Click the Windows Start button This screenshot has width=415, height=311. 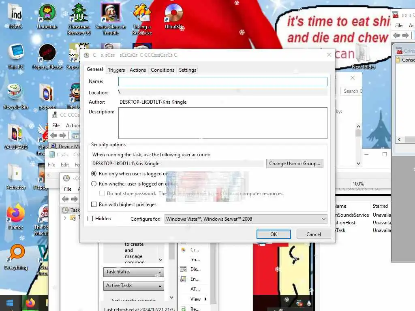click(10, 303)
